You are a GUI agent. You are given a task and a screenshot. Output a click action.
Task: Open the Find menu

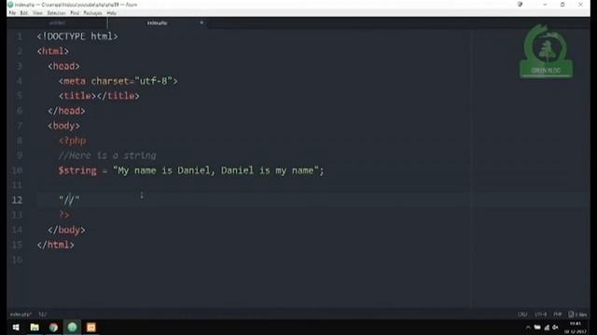point(75,13)
